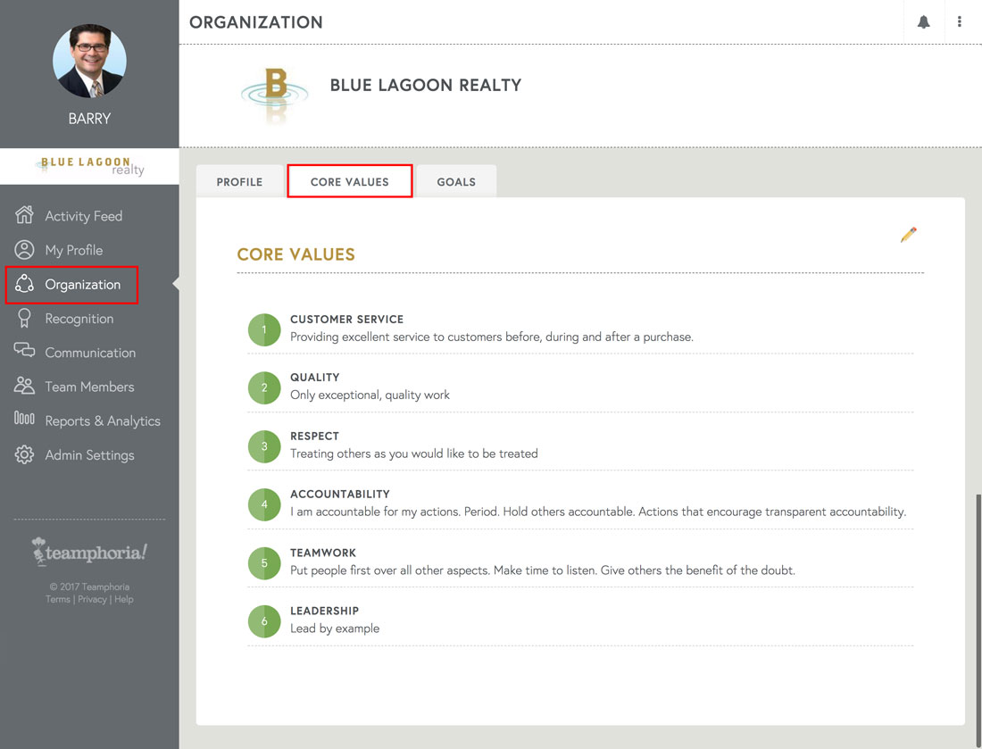Switch to the Core Values tab
This screenshot has width=982, height=749.
click(349, 181)
